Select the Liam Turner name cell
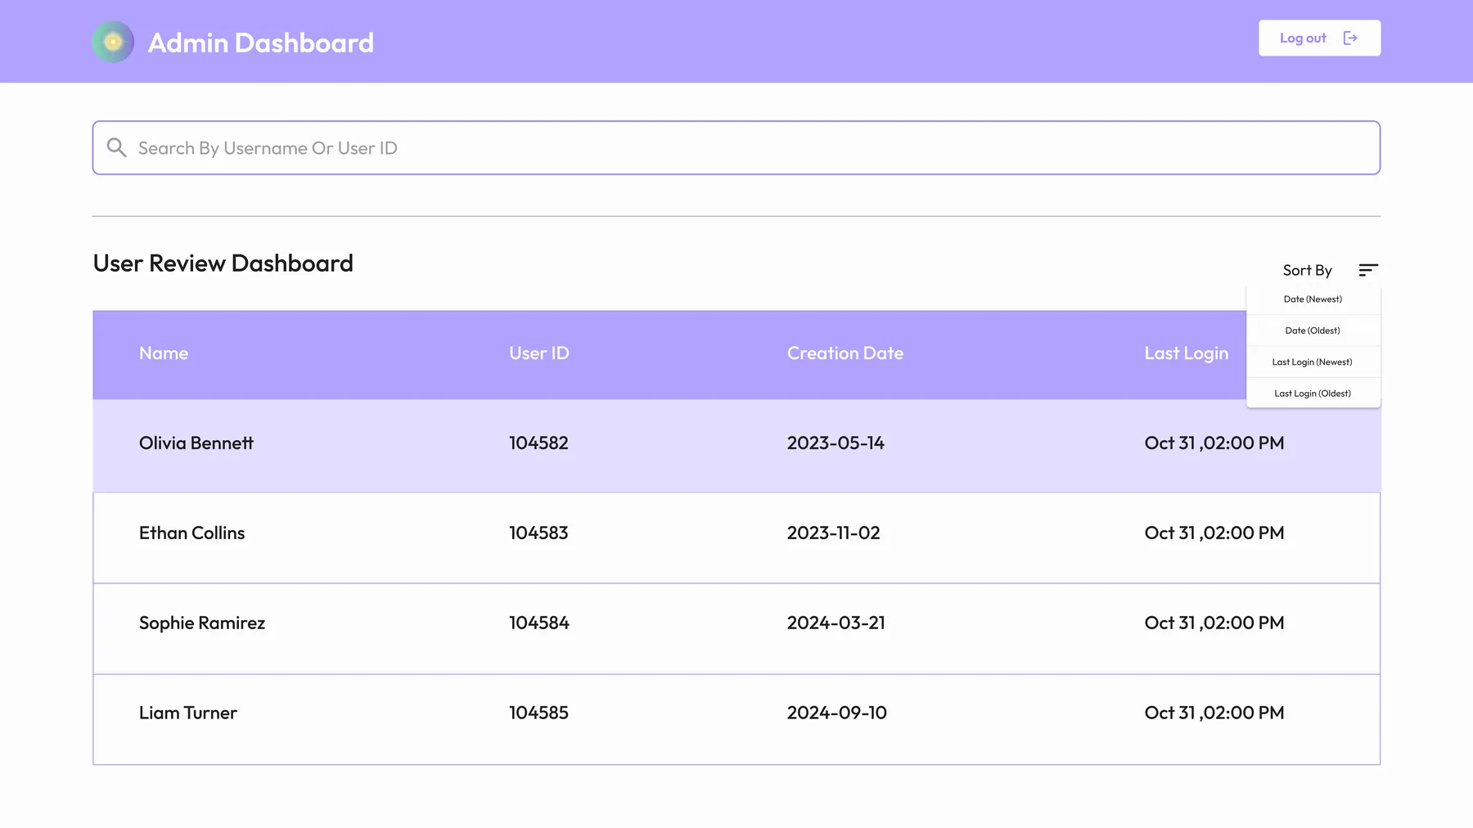 point(188,713)
